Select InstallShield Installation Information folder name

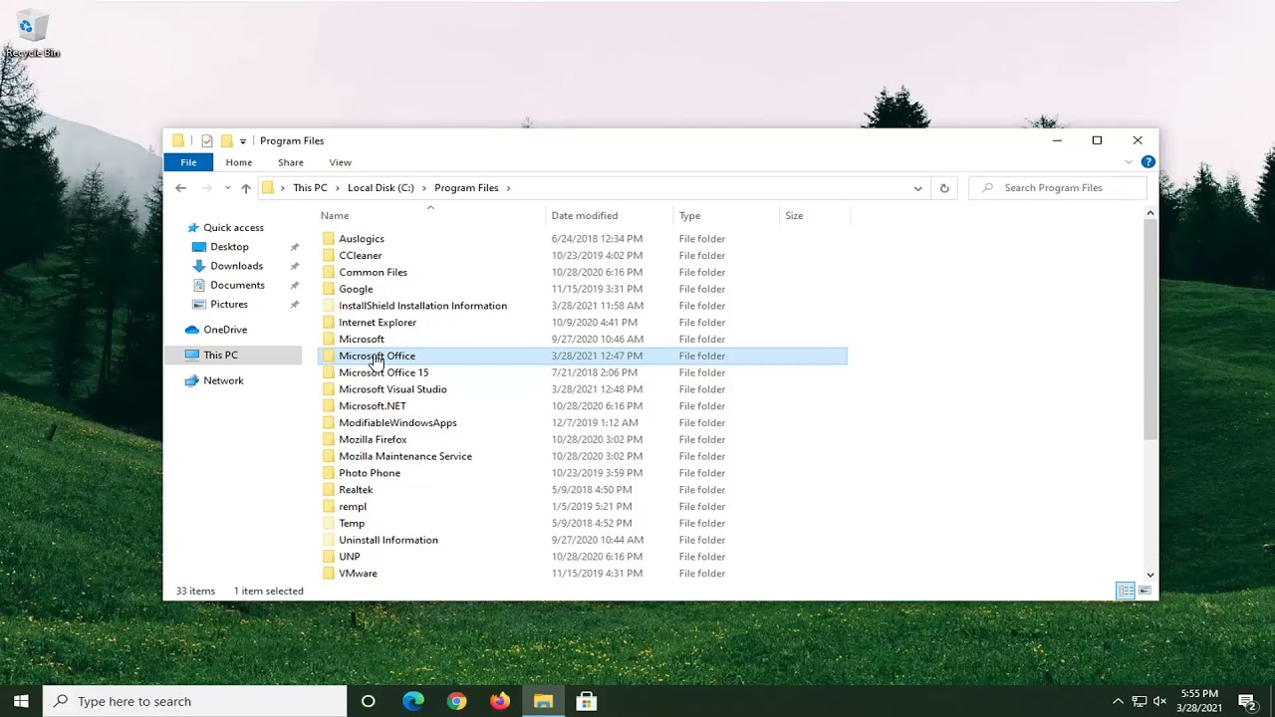tap(422, 306)
